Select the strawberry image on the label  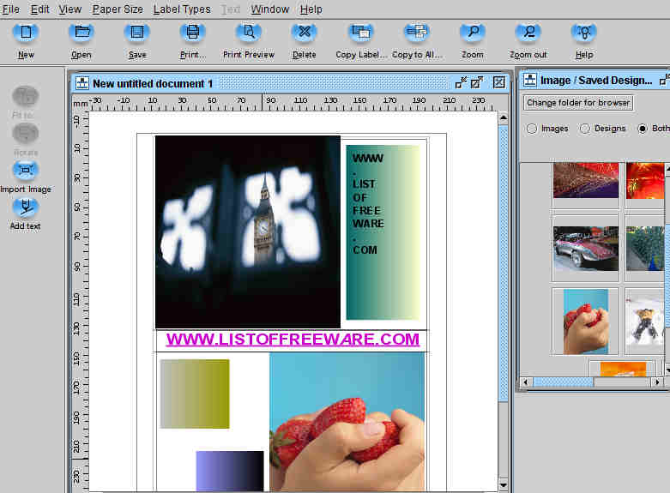[x=347, y=422]
